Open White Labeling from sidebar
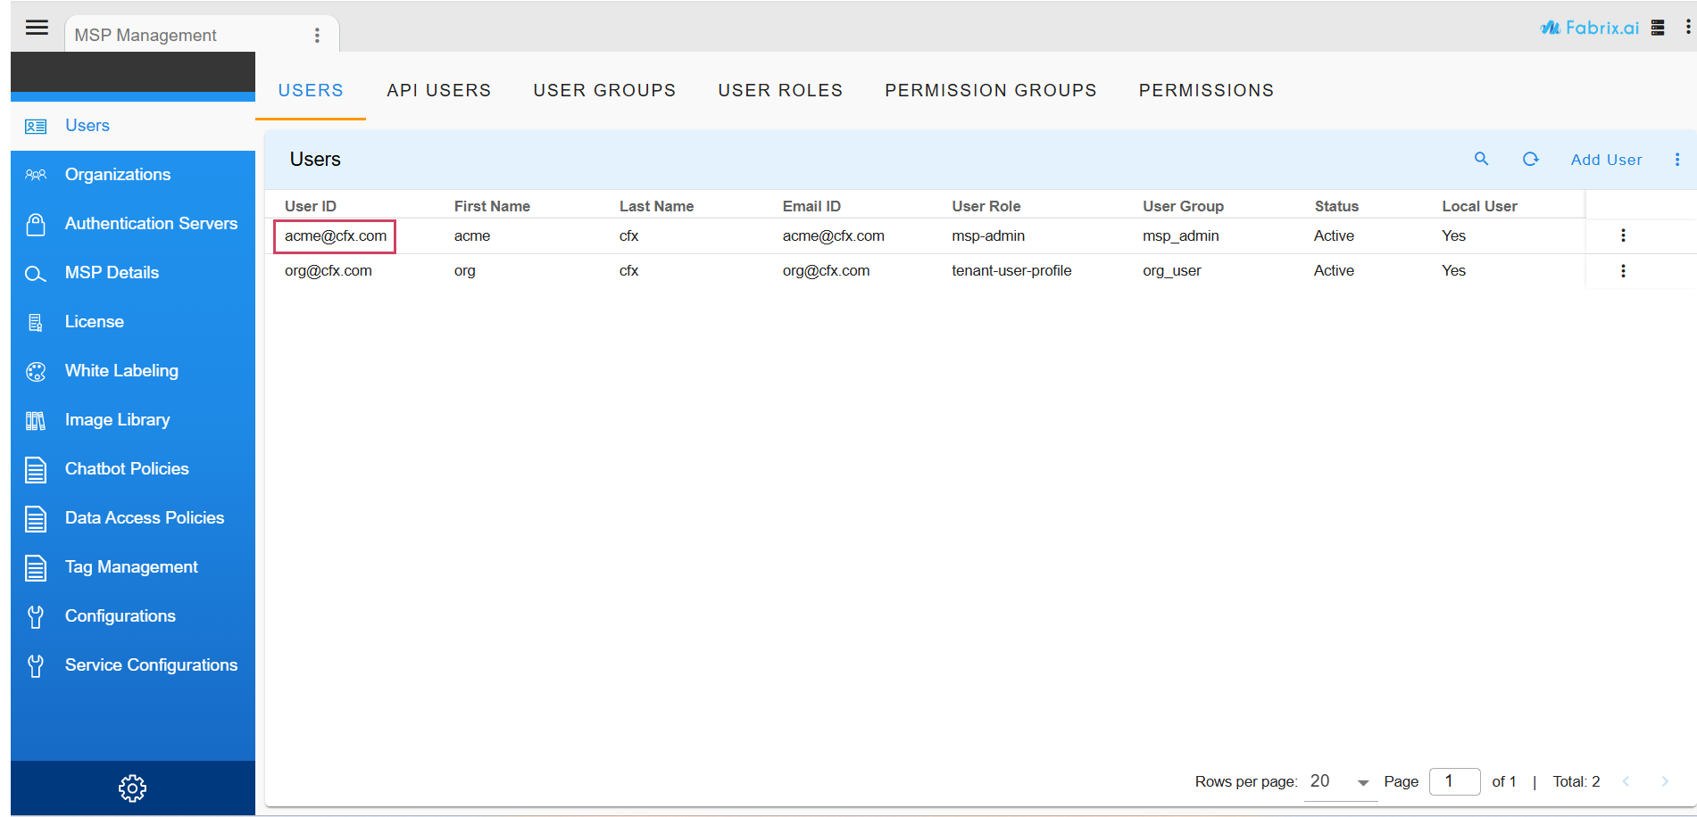1697x817 pixels. coord(121,371)
